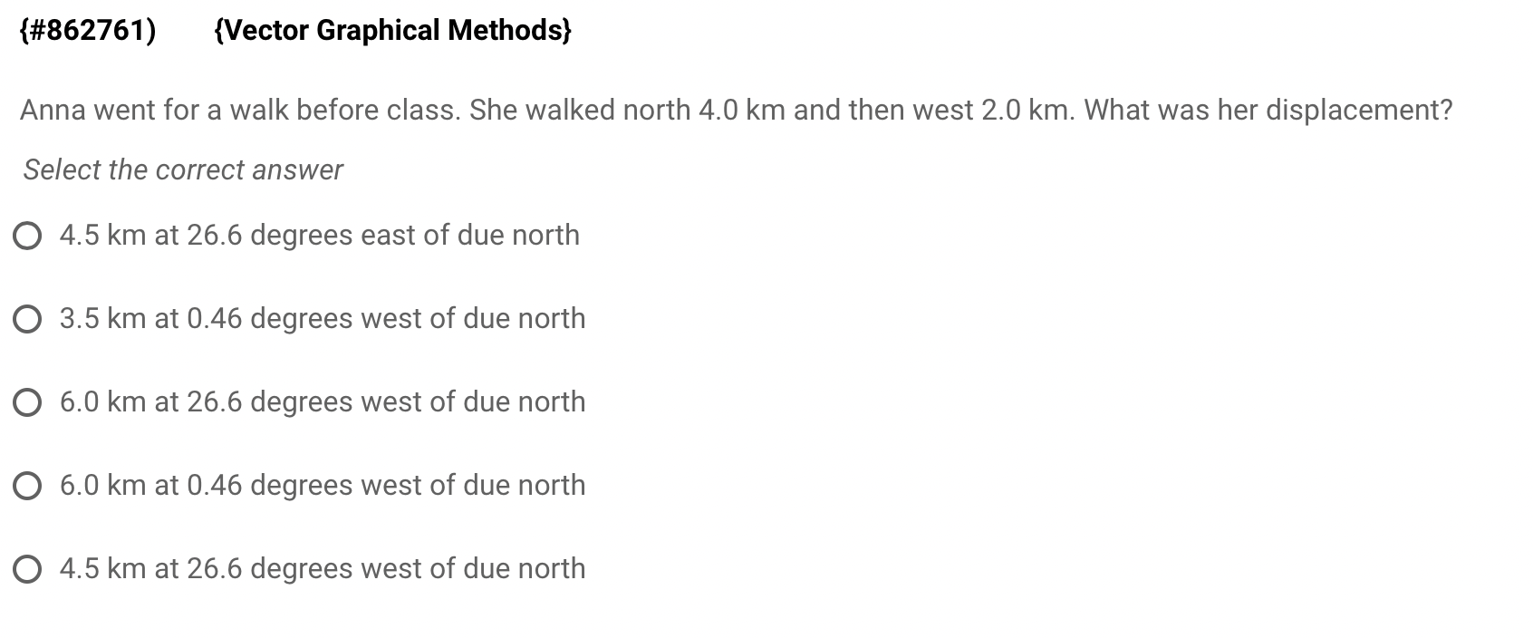The image size is (1533, 638).
Task: Click the answer text reading 3.5 km at 0.46 degrees
Action: pos(323,318)
